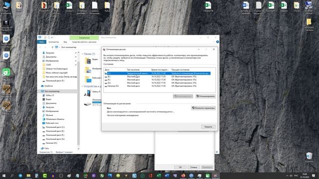Select Этот компьютер in the navigation pane
Screen dimensions: 319x179
[x=52, y=91]
